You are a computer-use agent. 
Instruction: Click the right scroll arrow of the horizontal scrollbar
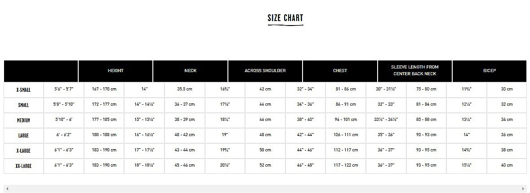(x=524, y=189)
